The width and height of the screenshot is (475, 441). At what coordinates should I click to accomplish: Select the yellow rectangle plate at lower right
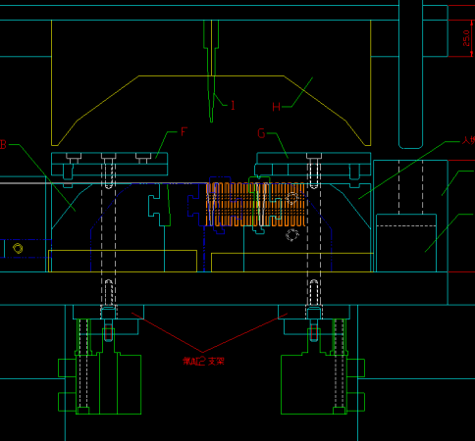292,263
